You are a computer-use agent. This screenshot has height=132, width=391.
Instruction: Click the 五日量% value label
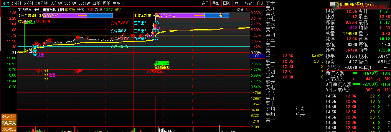pyautogui.click(x=146, y=23)
